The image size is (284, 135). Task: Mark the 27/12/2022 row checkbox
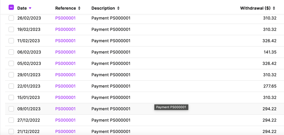point(11,120)
